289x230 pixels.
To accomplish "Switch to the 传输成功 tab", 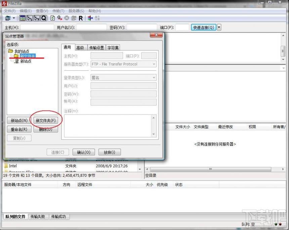I will click(x=58, y=217).
